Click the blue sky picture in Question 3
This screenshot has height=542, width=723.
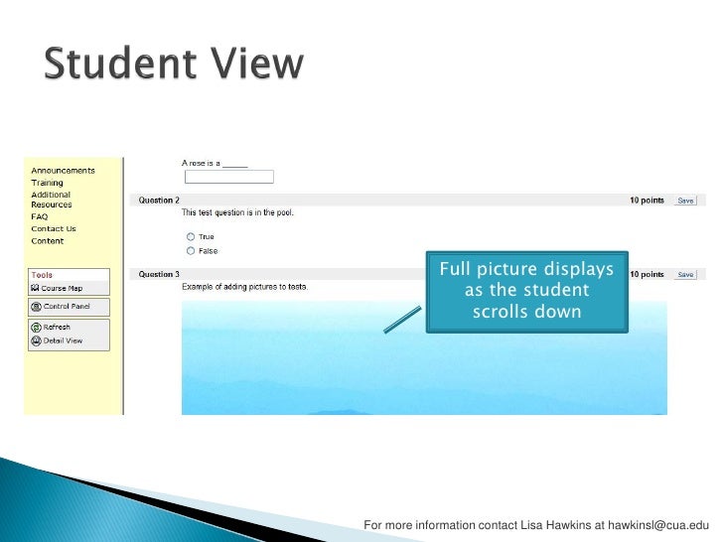pyautogui.click(x=424, y=357)
